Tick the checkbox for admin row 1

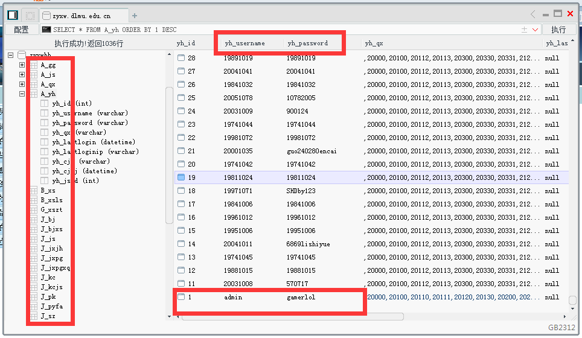click(x=181, y=297)
